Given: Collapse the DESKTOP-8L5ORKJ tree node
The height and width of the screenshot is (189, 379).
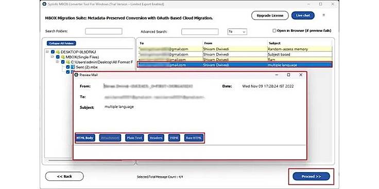Looking at the screenshot, I should pos(47,51).
